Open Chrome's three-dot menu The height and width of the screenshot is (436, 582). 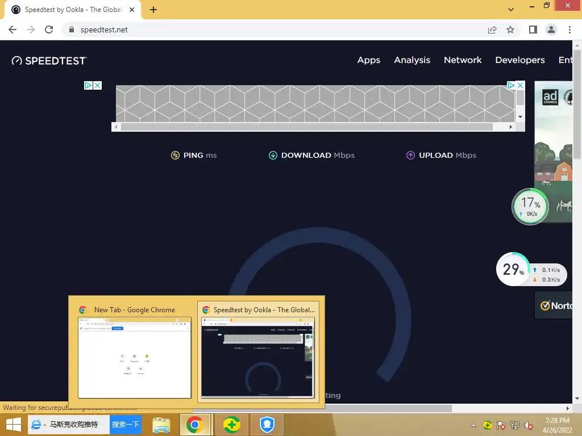[569, 30]
